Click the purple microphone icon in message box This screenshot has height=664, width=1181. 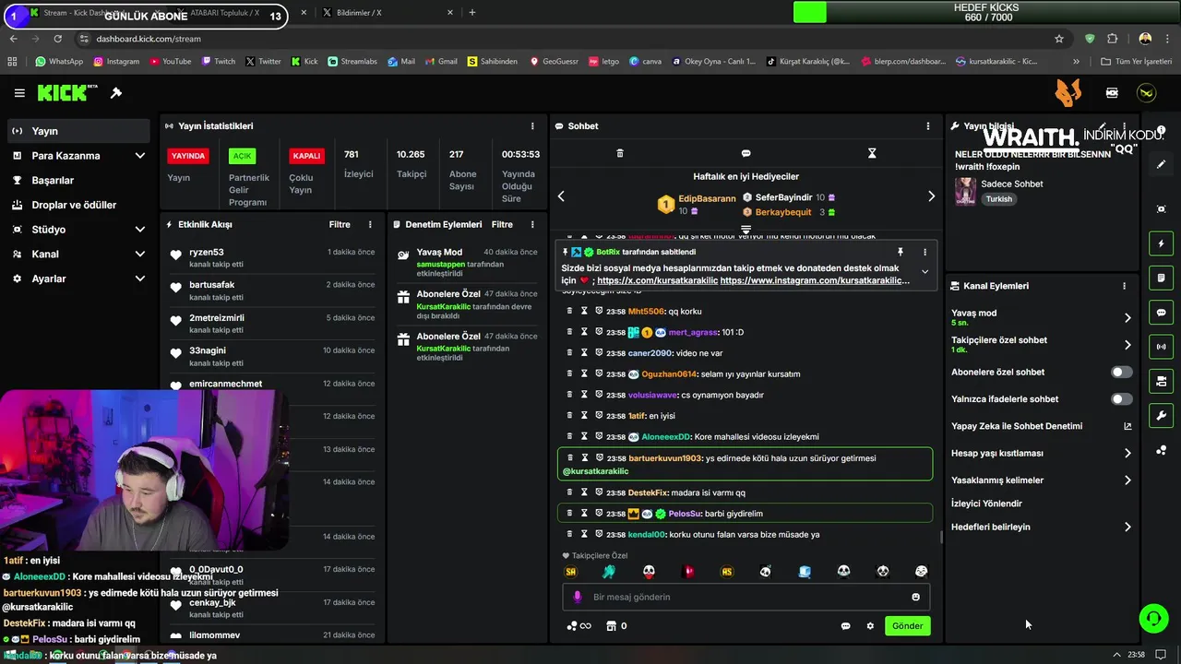coord(578,597)
